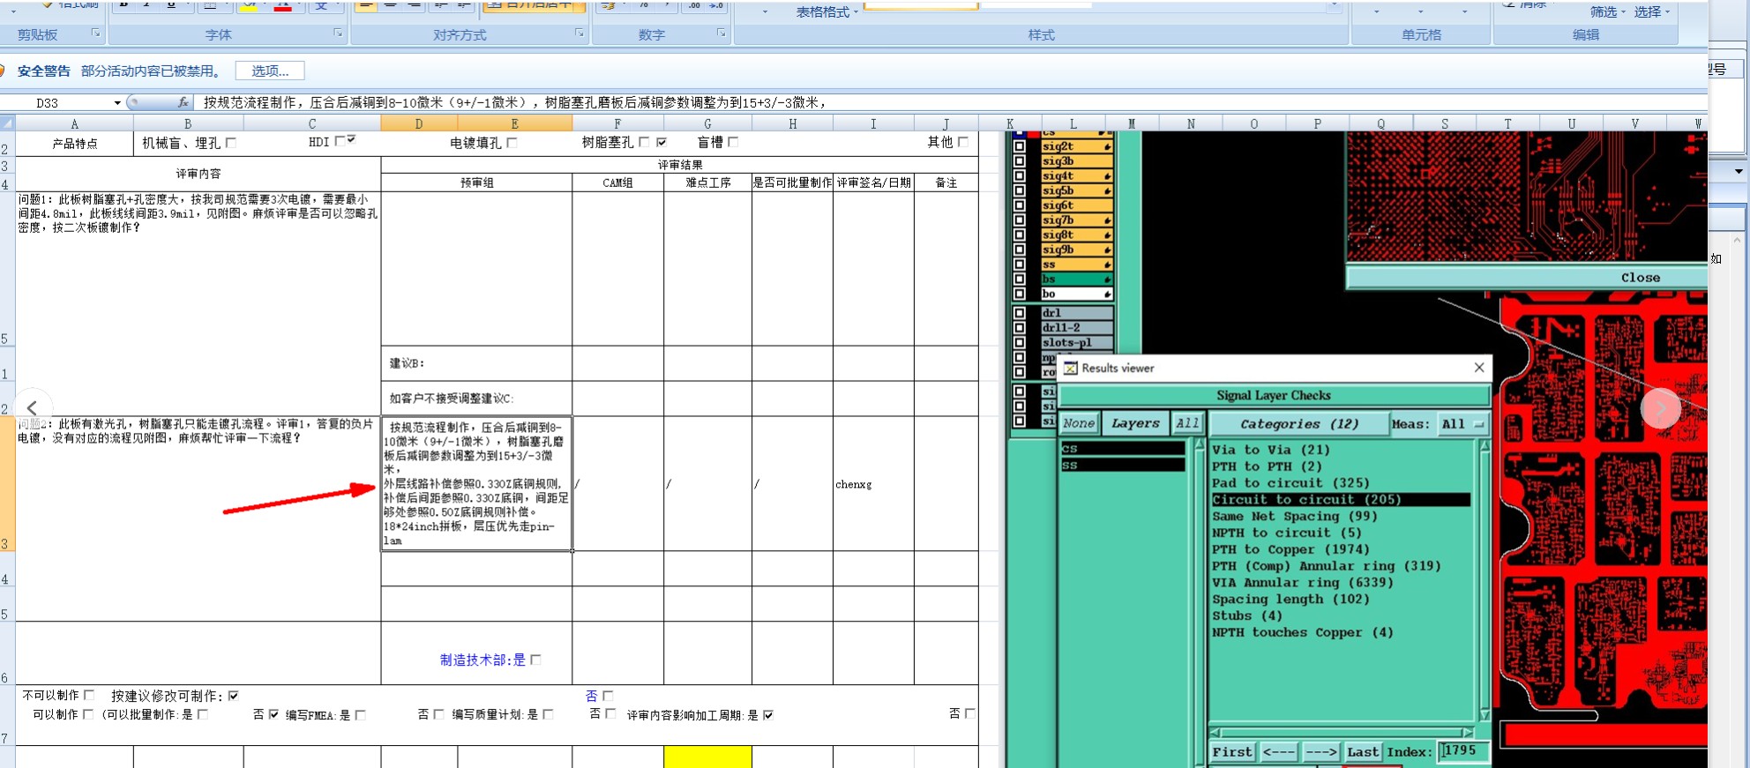The height and width of the screenshot is (768, 1750).
Task: Open the 选择 select dropdown in ribbon
Action: coord(1651,11)
